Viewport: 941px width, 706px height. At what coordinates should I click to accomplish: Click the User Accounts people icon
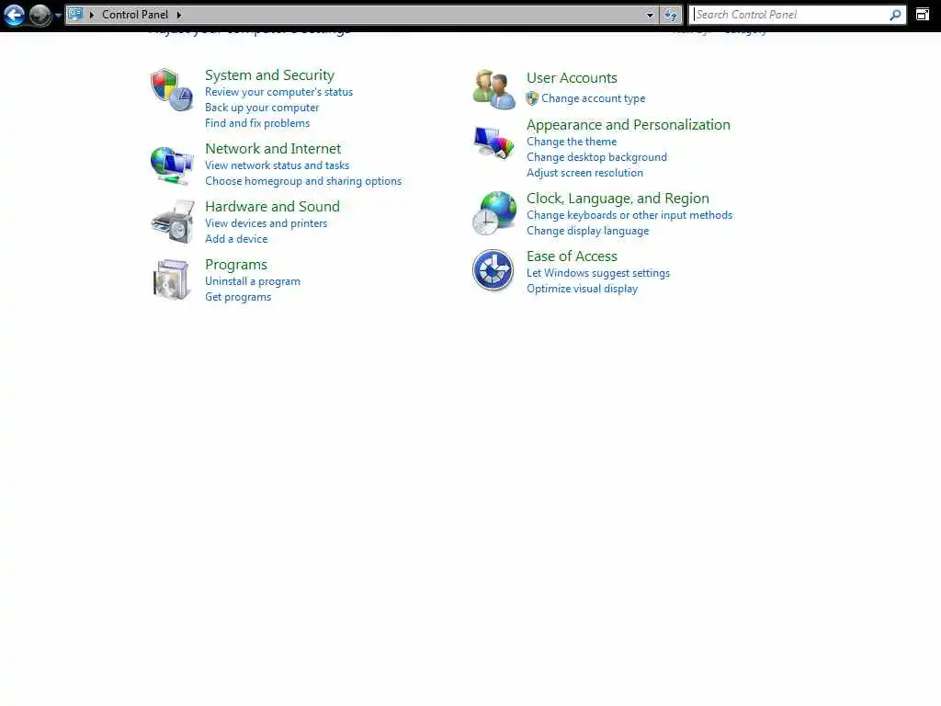pyautogui.click(x=493, y=89)
